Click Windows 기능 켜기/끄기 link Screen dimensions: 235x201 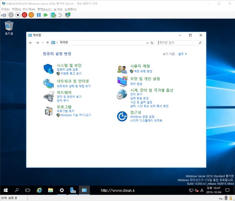pyautogui.click(x=76, y=115)
